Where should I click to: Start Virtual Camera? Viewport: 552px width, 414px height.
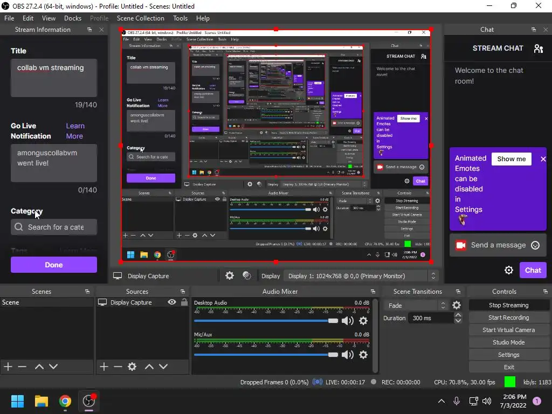(509, 330)
